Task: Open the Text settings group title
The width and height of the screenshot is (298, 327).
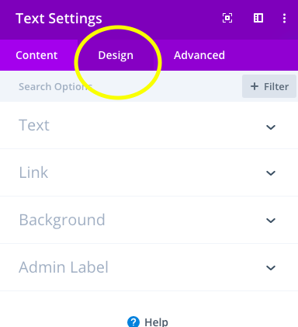Action: click(34, 125)
